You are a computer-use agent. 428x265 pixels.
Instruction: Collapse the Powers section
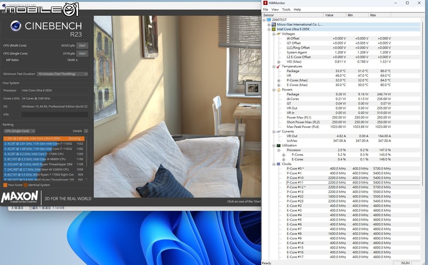tap(274, 90)
